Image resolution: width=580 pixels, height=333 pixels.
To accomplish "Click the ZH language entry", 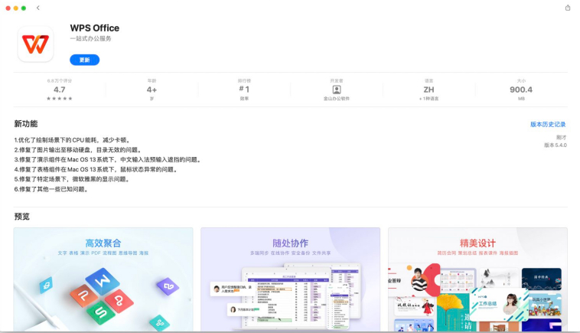I will tap(428, 90).
